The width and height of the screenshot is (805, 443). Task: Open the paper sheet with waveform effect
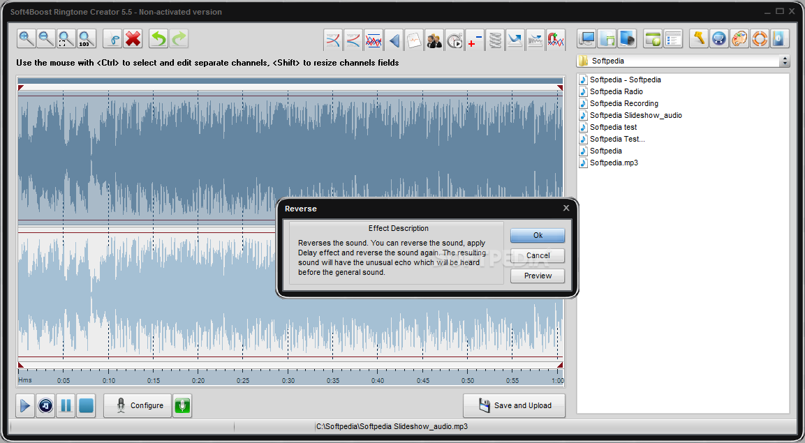[414, 40]
